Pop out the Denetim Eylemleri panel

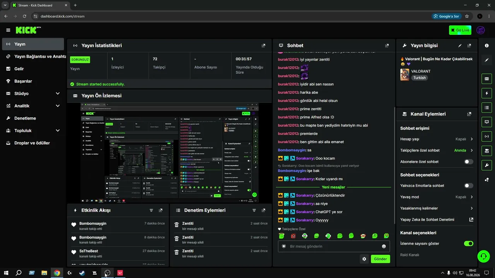point(263,210)
